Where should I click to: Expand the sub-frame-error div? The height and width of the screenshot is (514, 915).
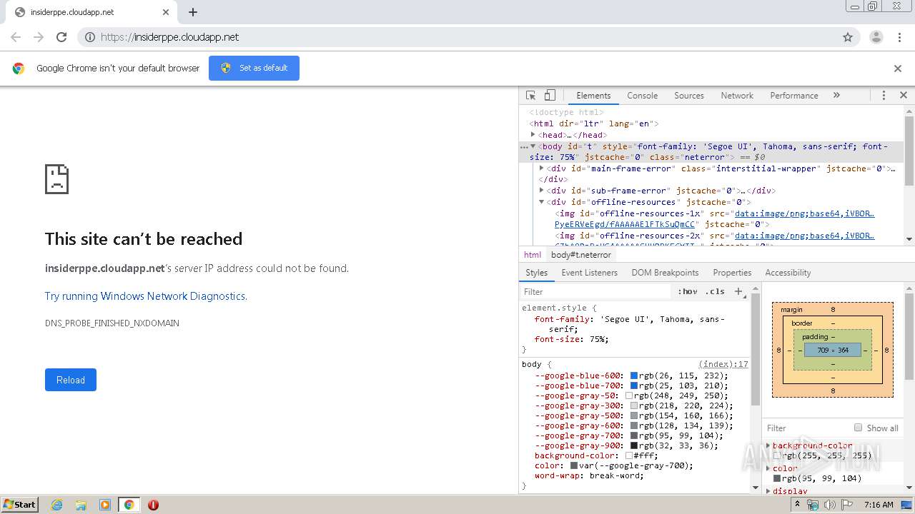pos(542,191)
